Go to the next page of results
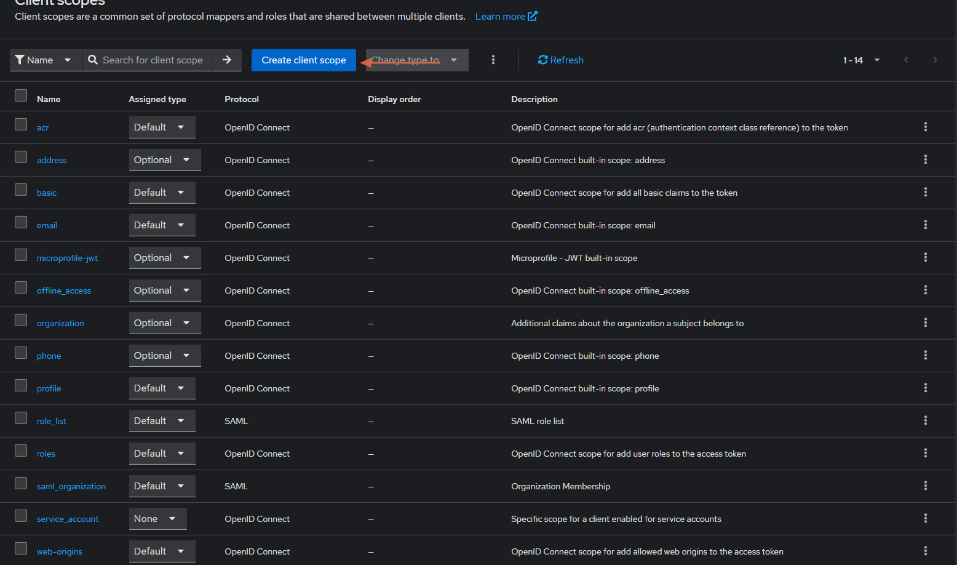This screenshot has width=957, height=565. coord(935,60)
